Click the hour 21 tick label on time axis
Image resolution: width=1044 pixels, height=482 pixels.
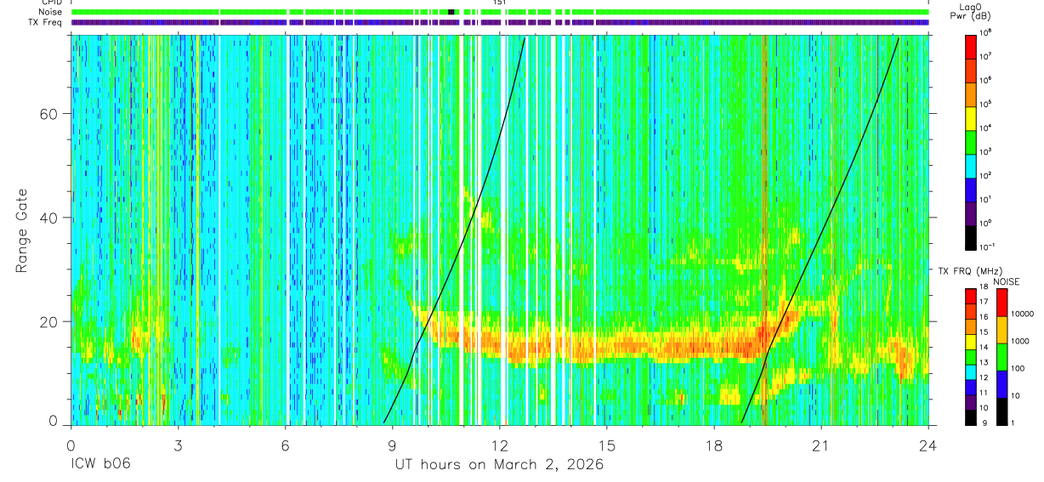click(x=821, y=445)
